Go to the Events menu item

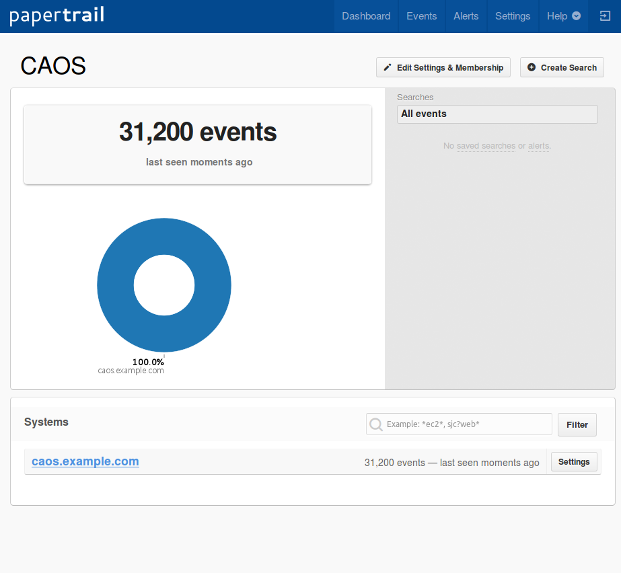(x=421, y=16)
